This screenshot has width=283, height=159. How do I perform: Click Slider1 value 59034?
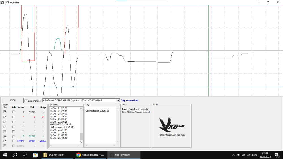tap(32, 141)
